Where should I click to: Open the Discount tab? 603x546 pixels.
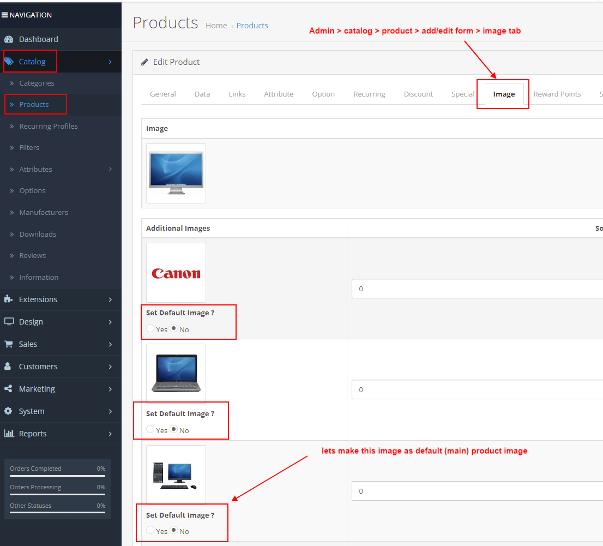[418, 94]
